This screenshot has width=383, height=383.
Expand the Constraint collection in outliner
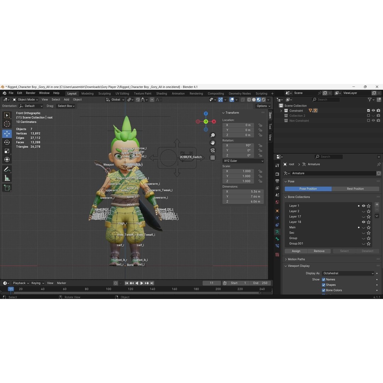(x=281, y=111)
